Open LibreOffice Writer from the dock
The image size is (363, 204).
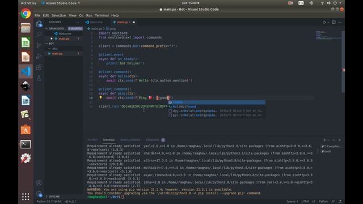[x=26, y=101]
